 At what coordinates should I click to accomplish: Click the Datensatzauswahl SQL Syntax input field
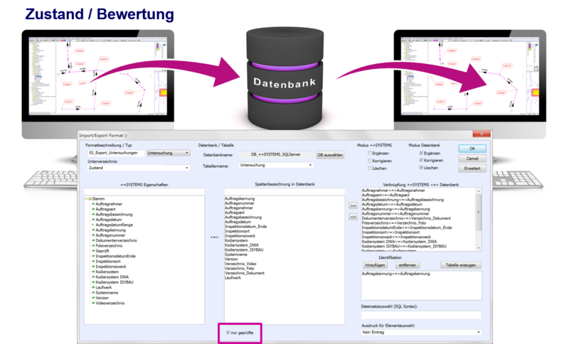pos(421,315)
